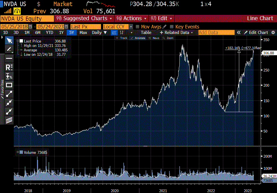The height and width of the screenshot is (193, 277).
Task: Select the arrow pointer tool
Action: coord(9,41)
